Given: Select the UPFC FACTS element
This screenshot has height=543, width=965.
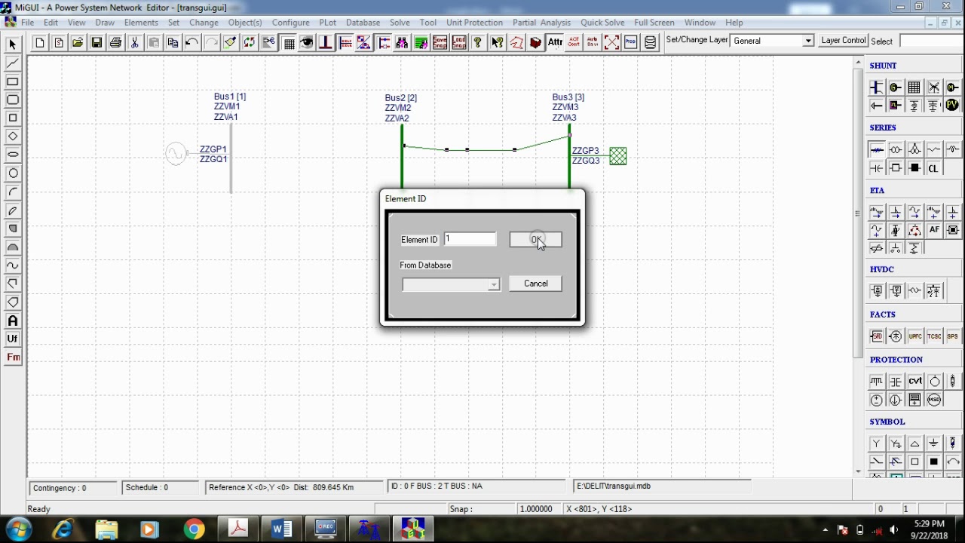Looking at the screenshot, I should click(914, 336).
